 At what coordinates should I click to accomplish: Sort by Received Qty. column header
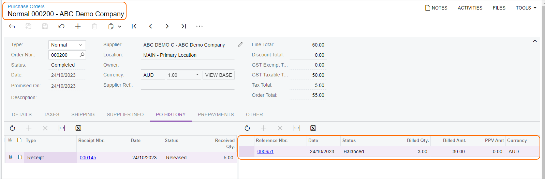coord(218,143)
